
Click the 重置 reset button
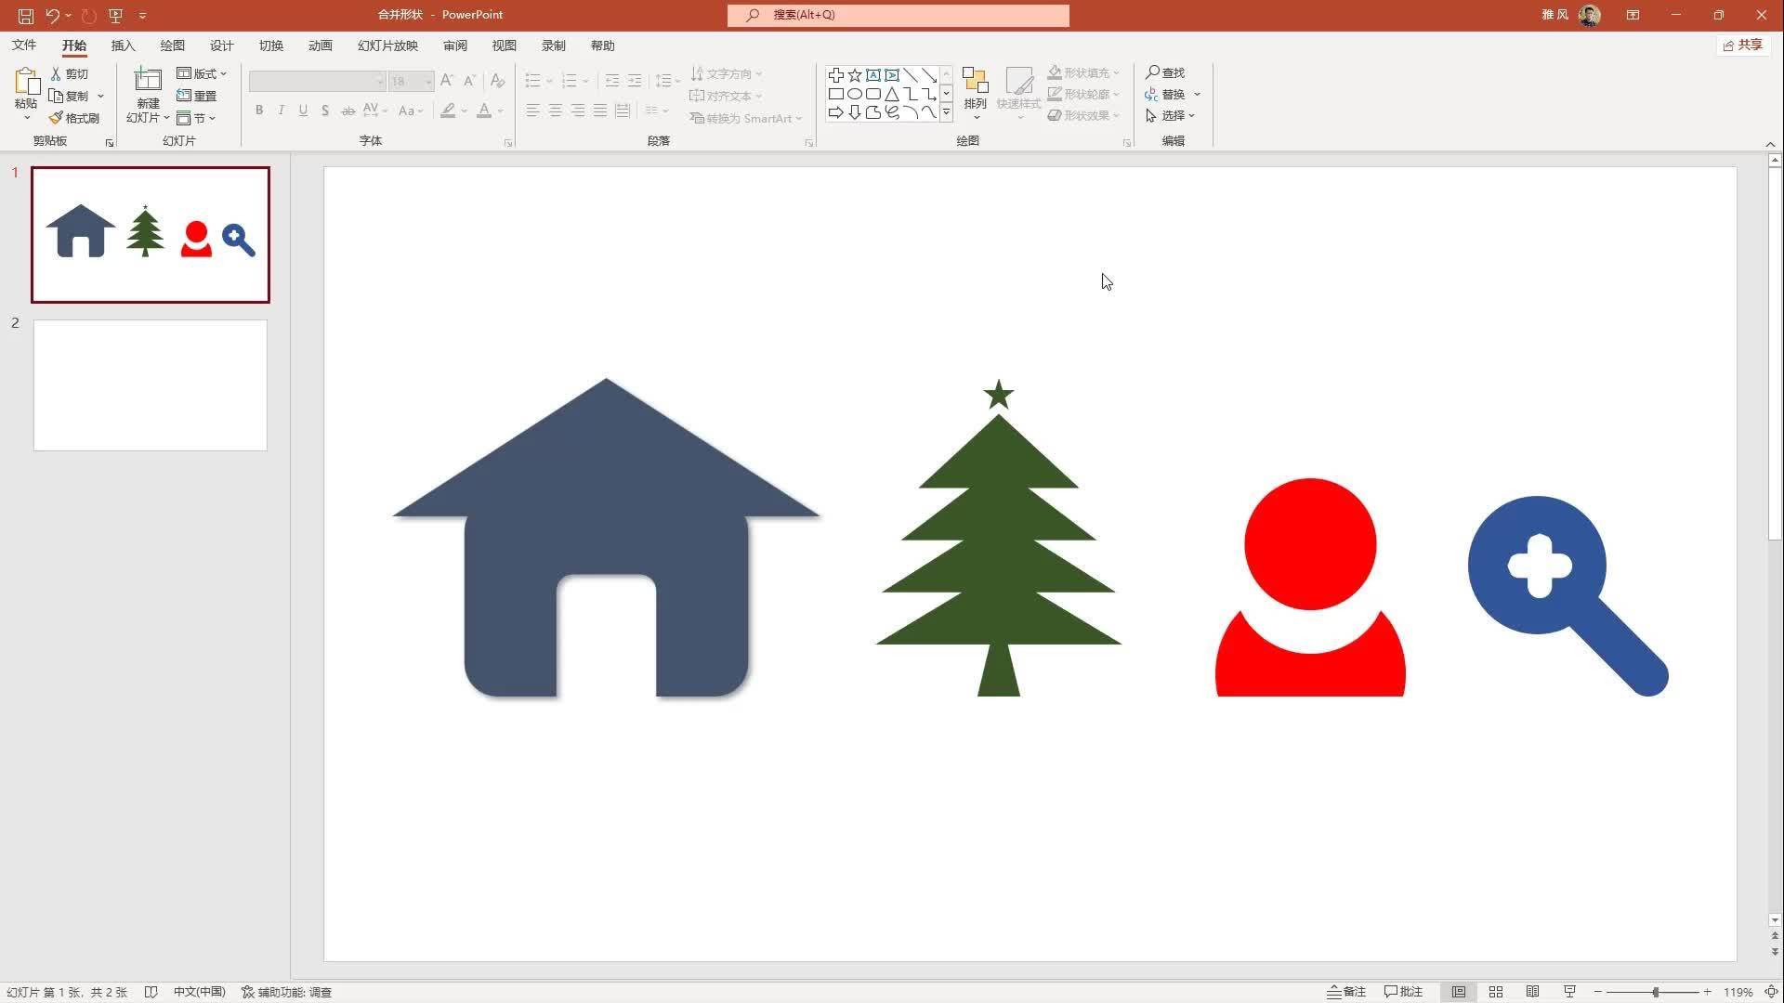[197, 96]
